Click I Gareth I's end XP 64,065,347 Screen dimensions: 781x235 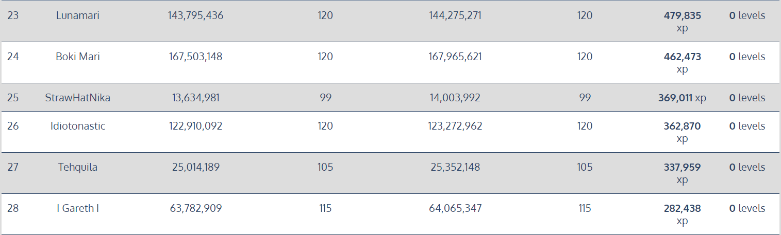pyautogui.click(x=455, y=208)
